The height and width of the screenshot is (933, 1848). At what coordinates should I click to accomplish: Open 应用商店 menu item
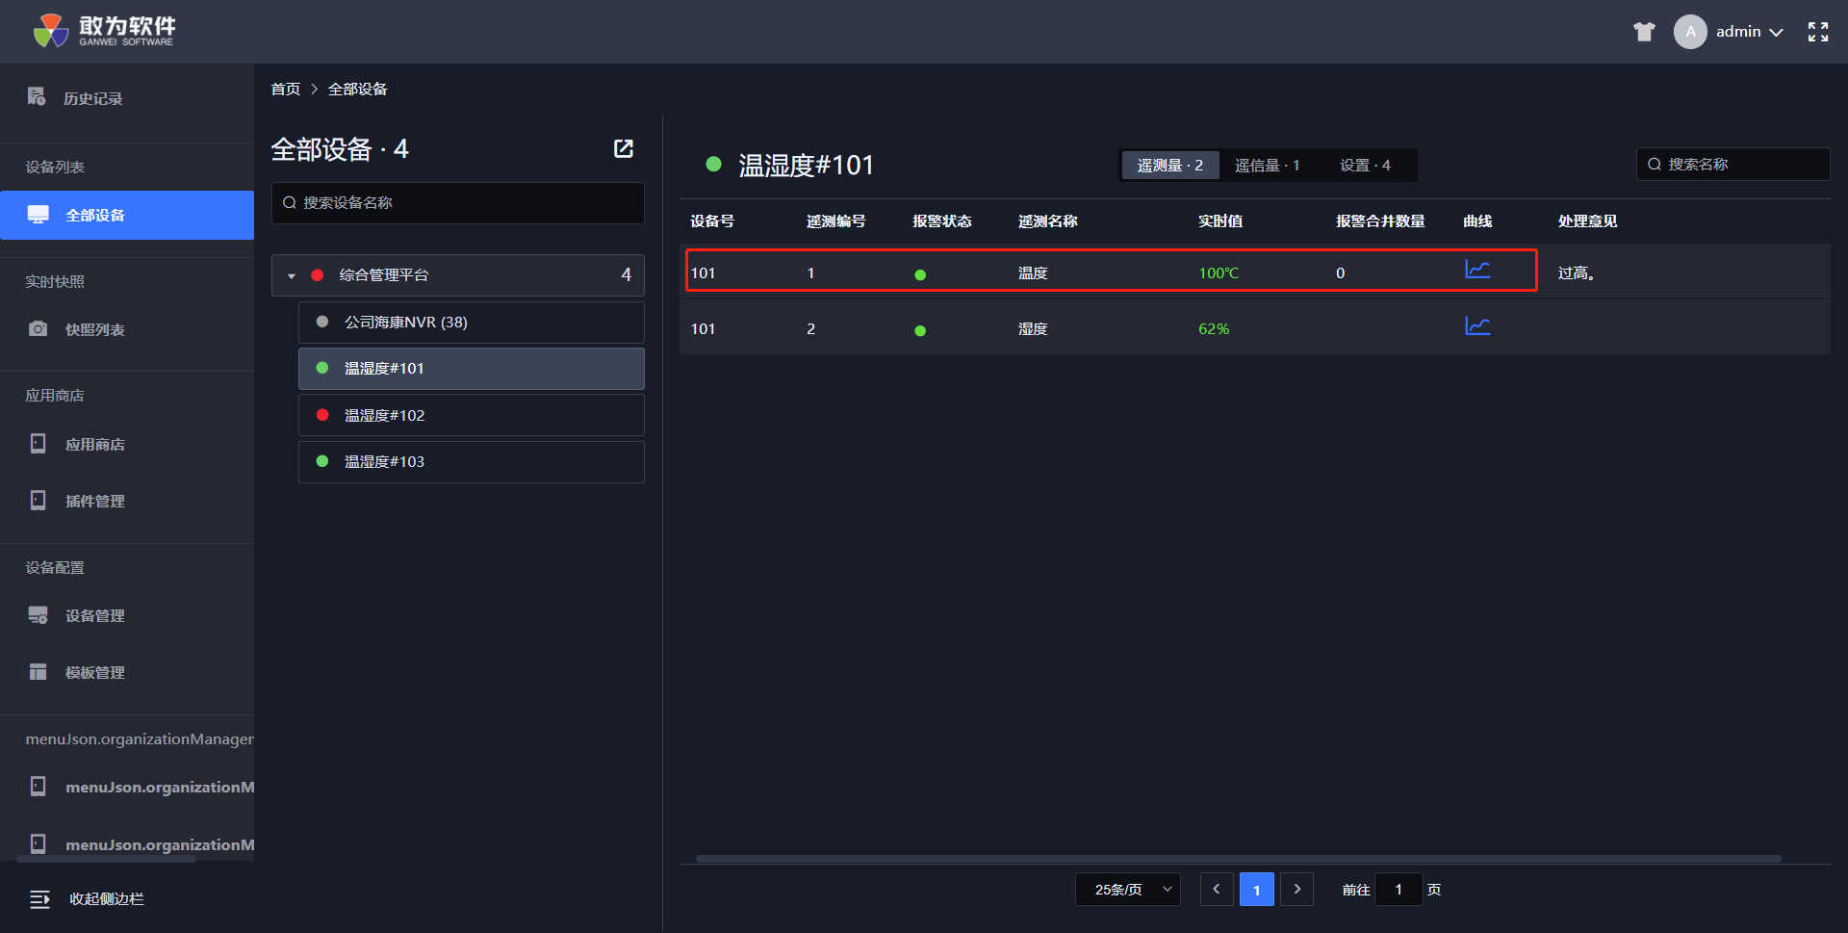(127, 444)
